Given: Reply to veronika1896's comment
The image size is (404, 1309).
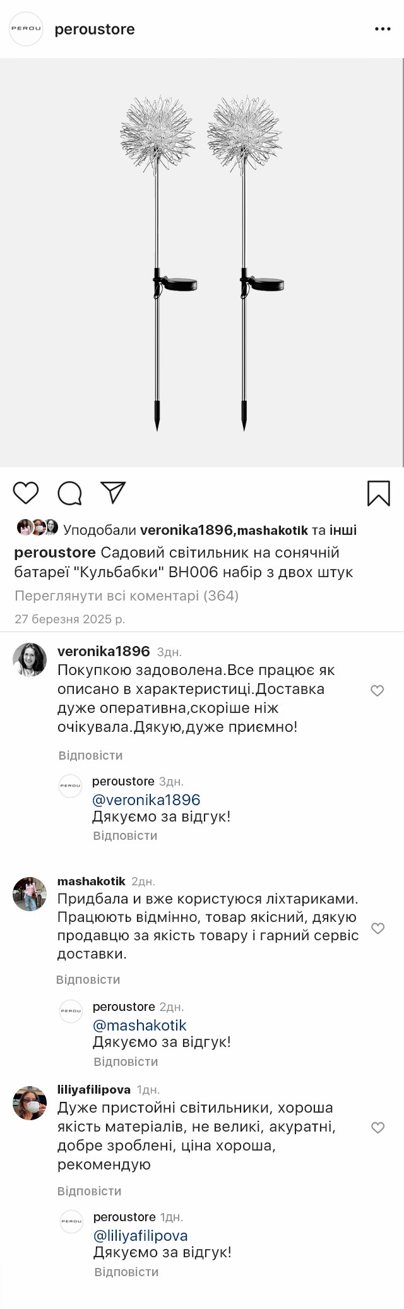Looking at the screenshot, I should click(90, 755).
